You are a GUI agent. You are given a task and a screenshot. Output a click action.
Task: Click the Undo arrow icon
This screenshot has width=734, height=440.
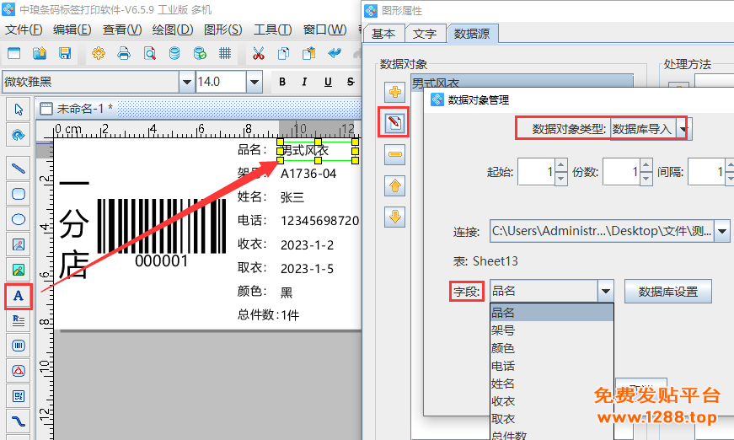(335, 53)
